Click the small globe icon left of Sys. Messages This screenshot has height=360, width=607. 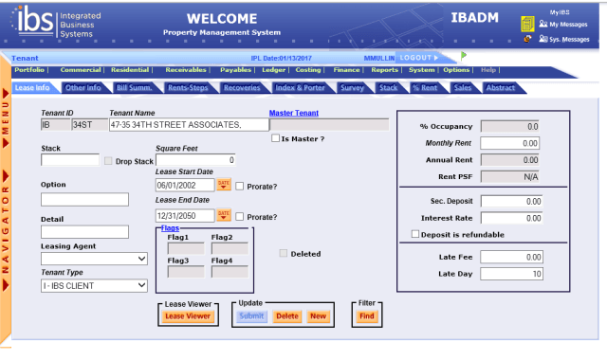pyautogui.click(x=527, y=39)
